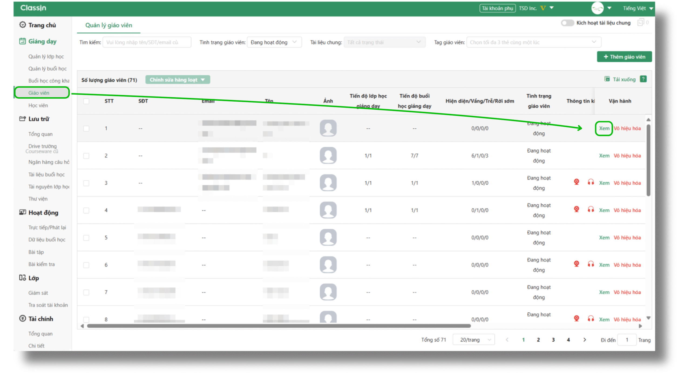Click the Tìm kiếm search input field
Viewport: 691px width, 376px height.
[147, 42]
